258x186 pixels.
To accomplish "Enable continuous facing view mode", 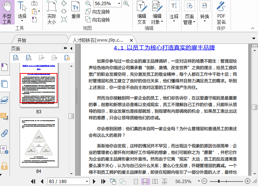I will click(164, 181).
